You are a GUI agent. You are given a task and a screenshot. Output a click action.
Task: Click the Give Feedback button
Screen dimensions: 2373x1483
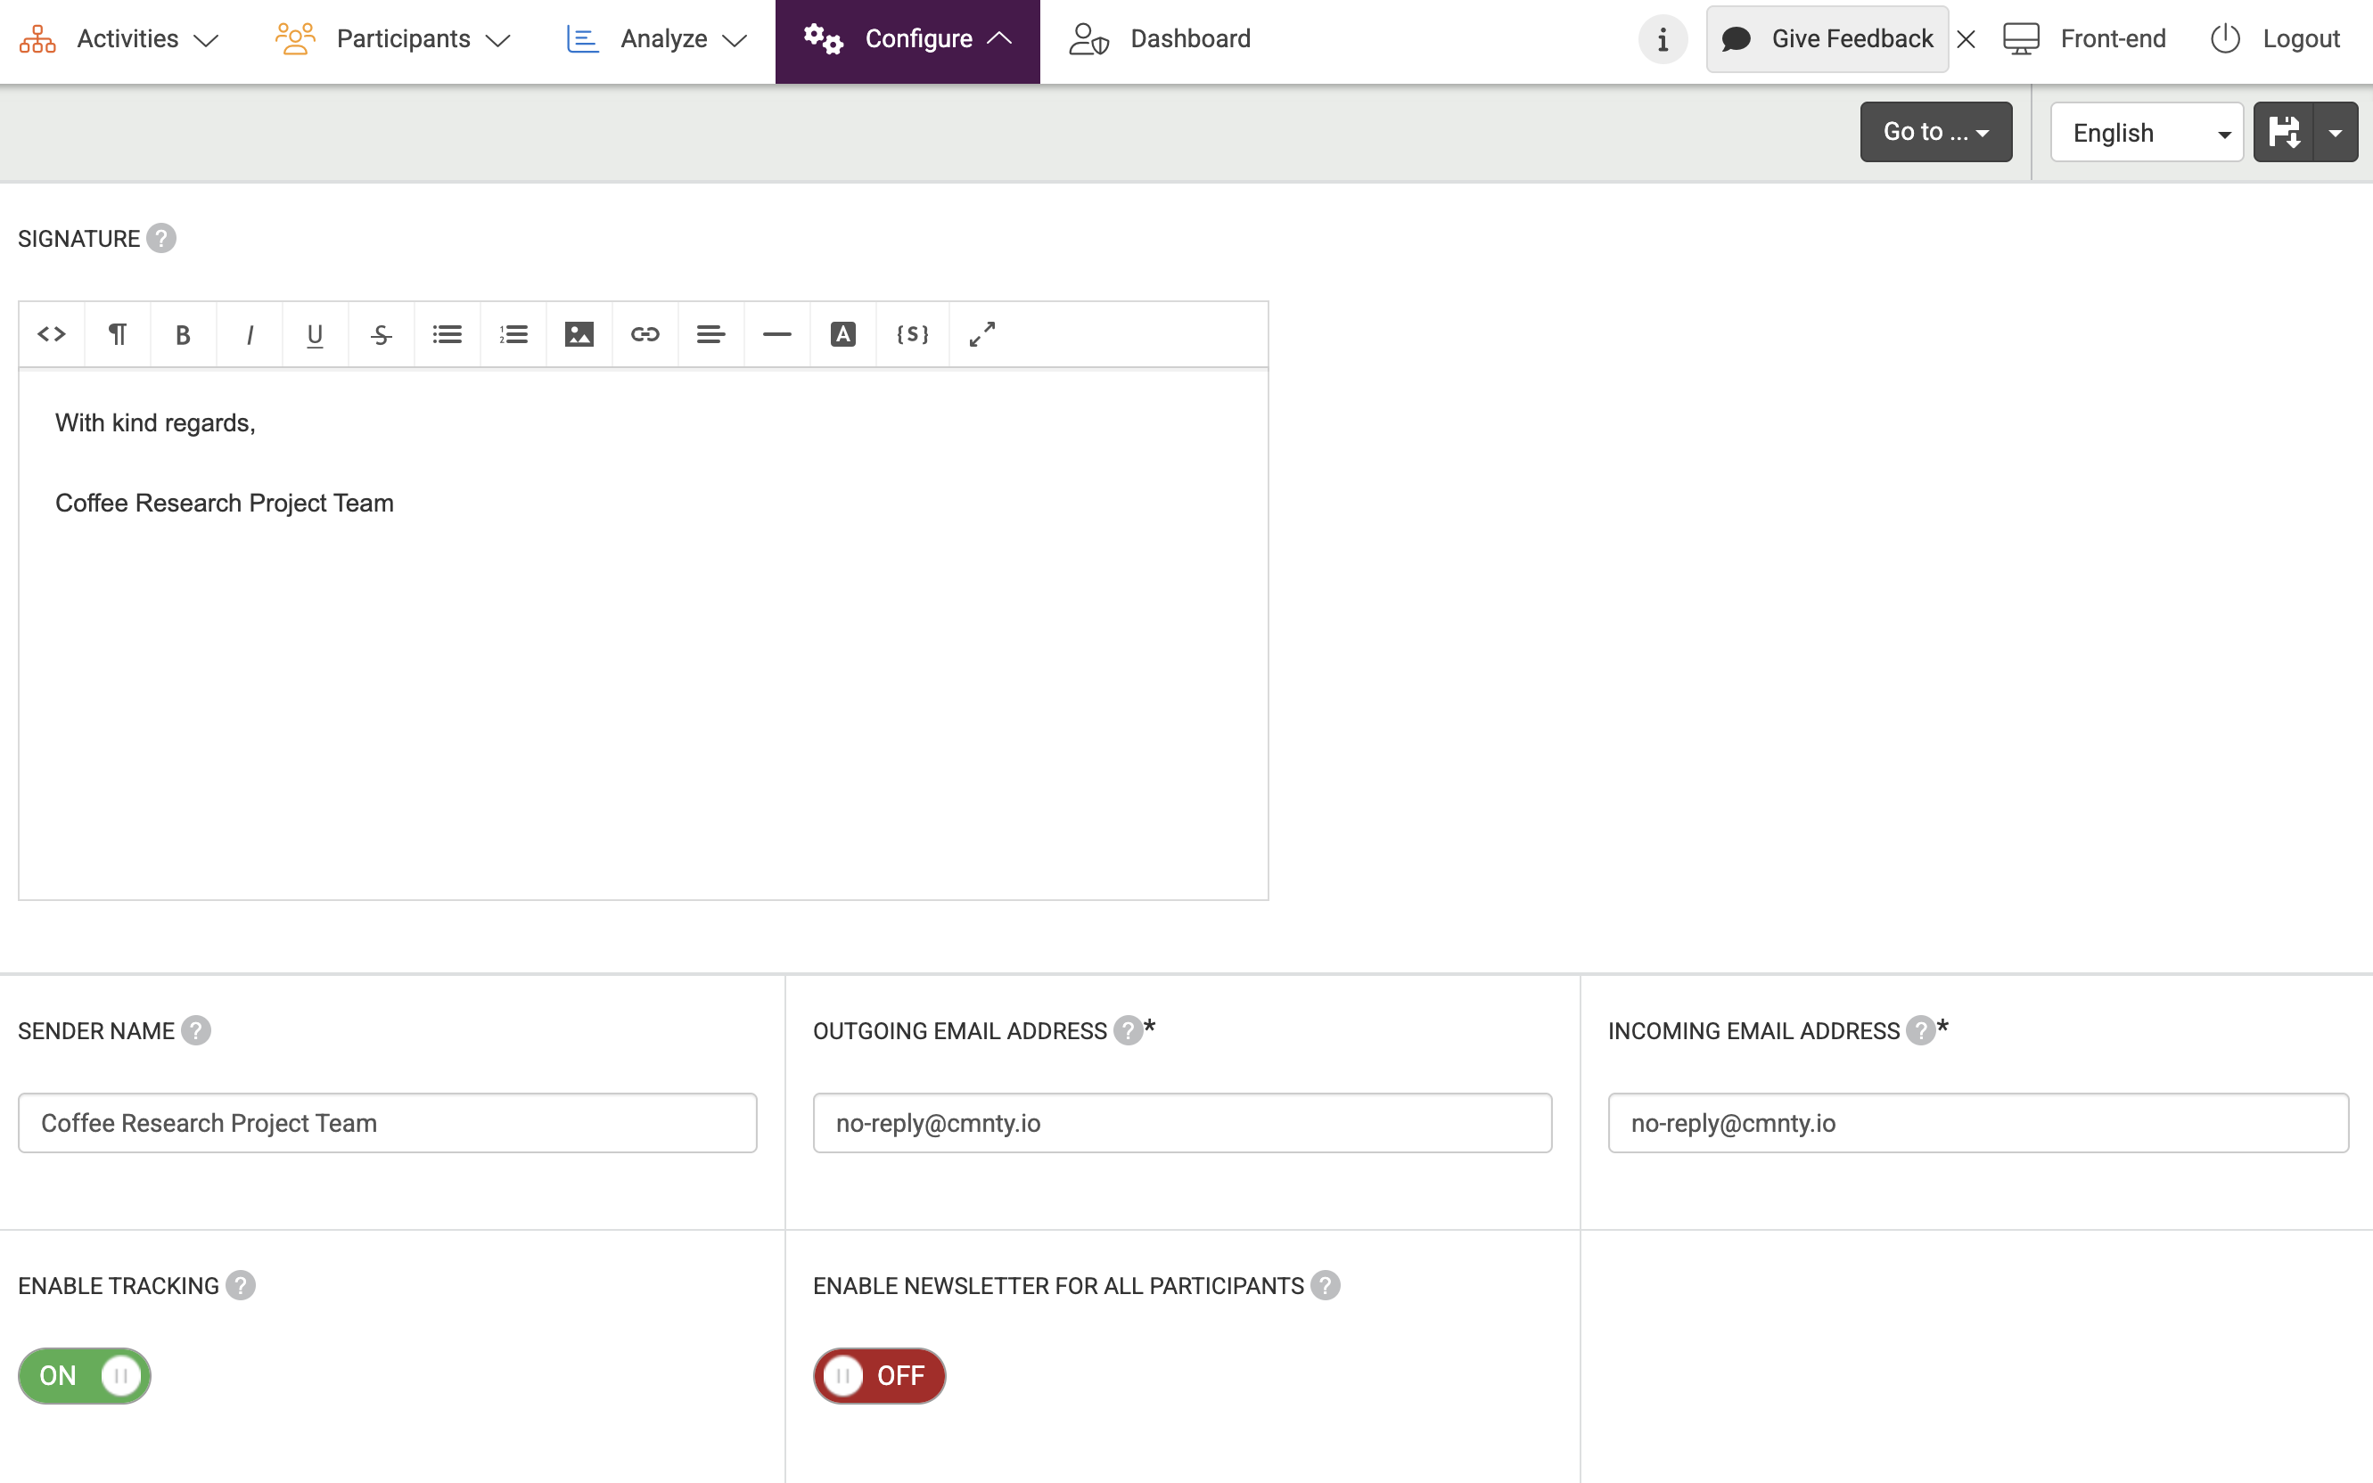(x=1827, y=39)
